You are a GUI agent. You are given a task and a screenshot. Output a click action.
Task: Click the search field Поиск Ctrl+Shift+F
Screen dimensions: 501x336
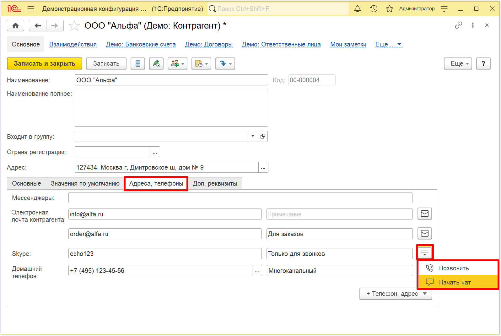[278, 9]
